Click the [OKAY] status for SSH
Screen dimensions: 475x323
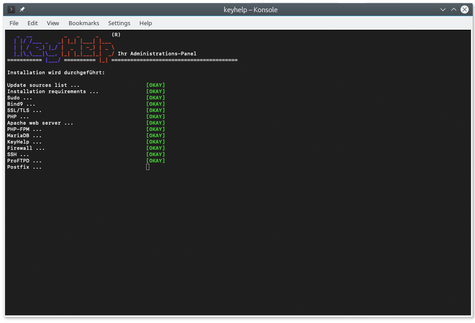(156, 155)
